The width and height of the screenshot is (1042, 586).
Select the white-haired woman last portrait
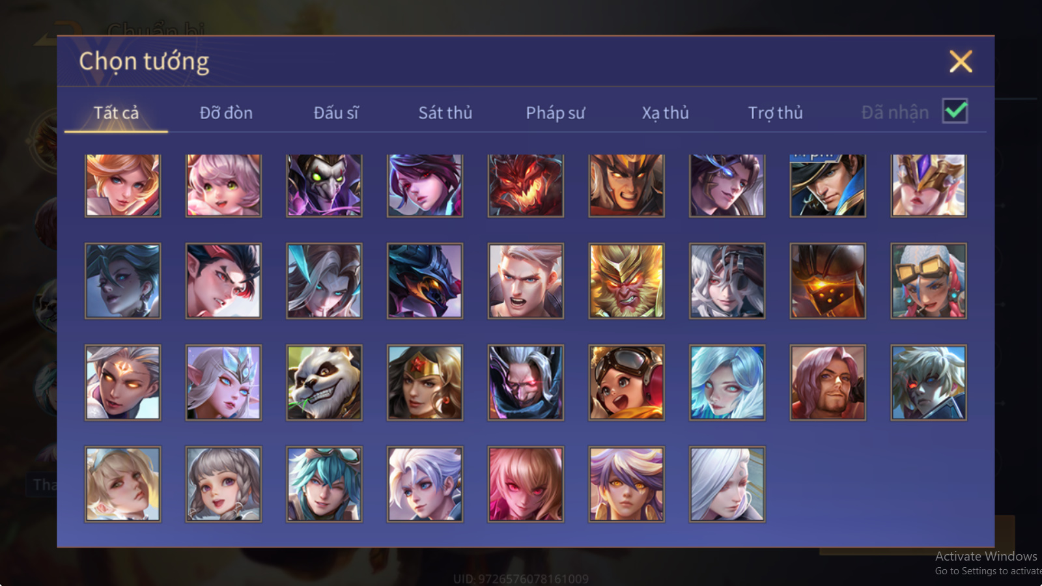[727, 484]
